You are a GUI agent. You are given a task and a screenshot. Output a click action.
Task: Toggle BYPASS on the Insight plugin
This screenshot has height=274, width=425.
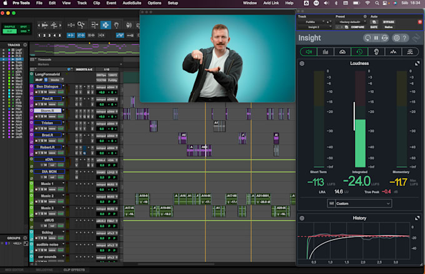[x=388, y=22]
